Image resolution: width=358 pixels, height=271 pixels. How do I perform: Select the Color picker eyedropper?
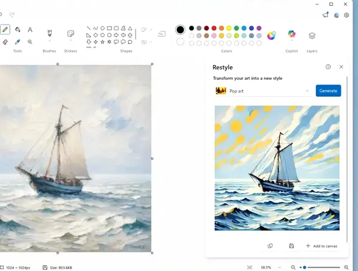18,42
